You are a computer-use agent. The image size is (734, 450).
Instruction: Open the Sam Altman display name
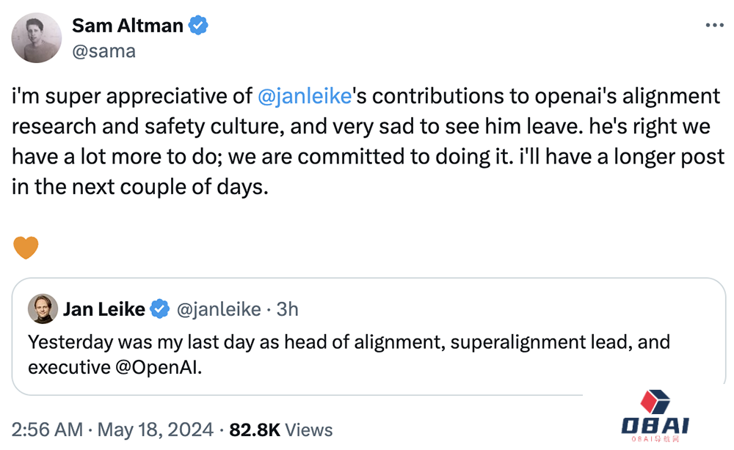(x=127, y=26)
